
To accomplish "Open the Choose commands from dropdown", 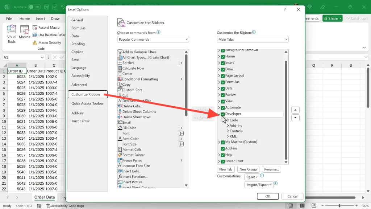I will click(x=153, y=39).
